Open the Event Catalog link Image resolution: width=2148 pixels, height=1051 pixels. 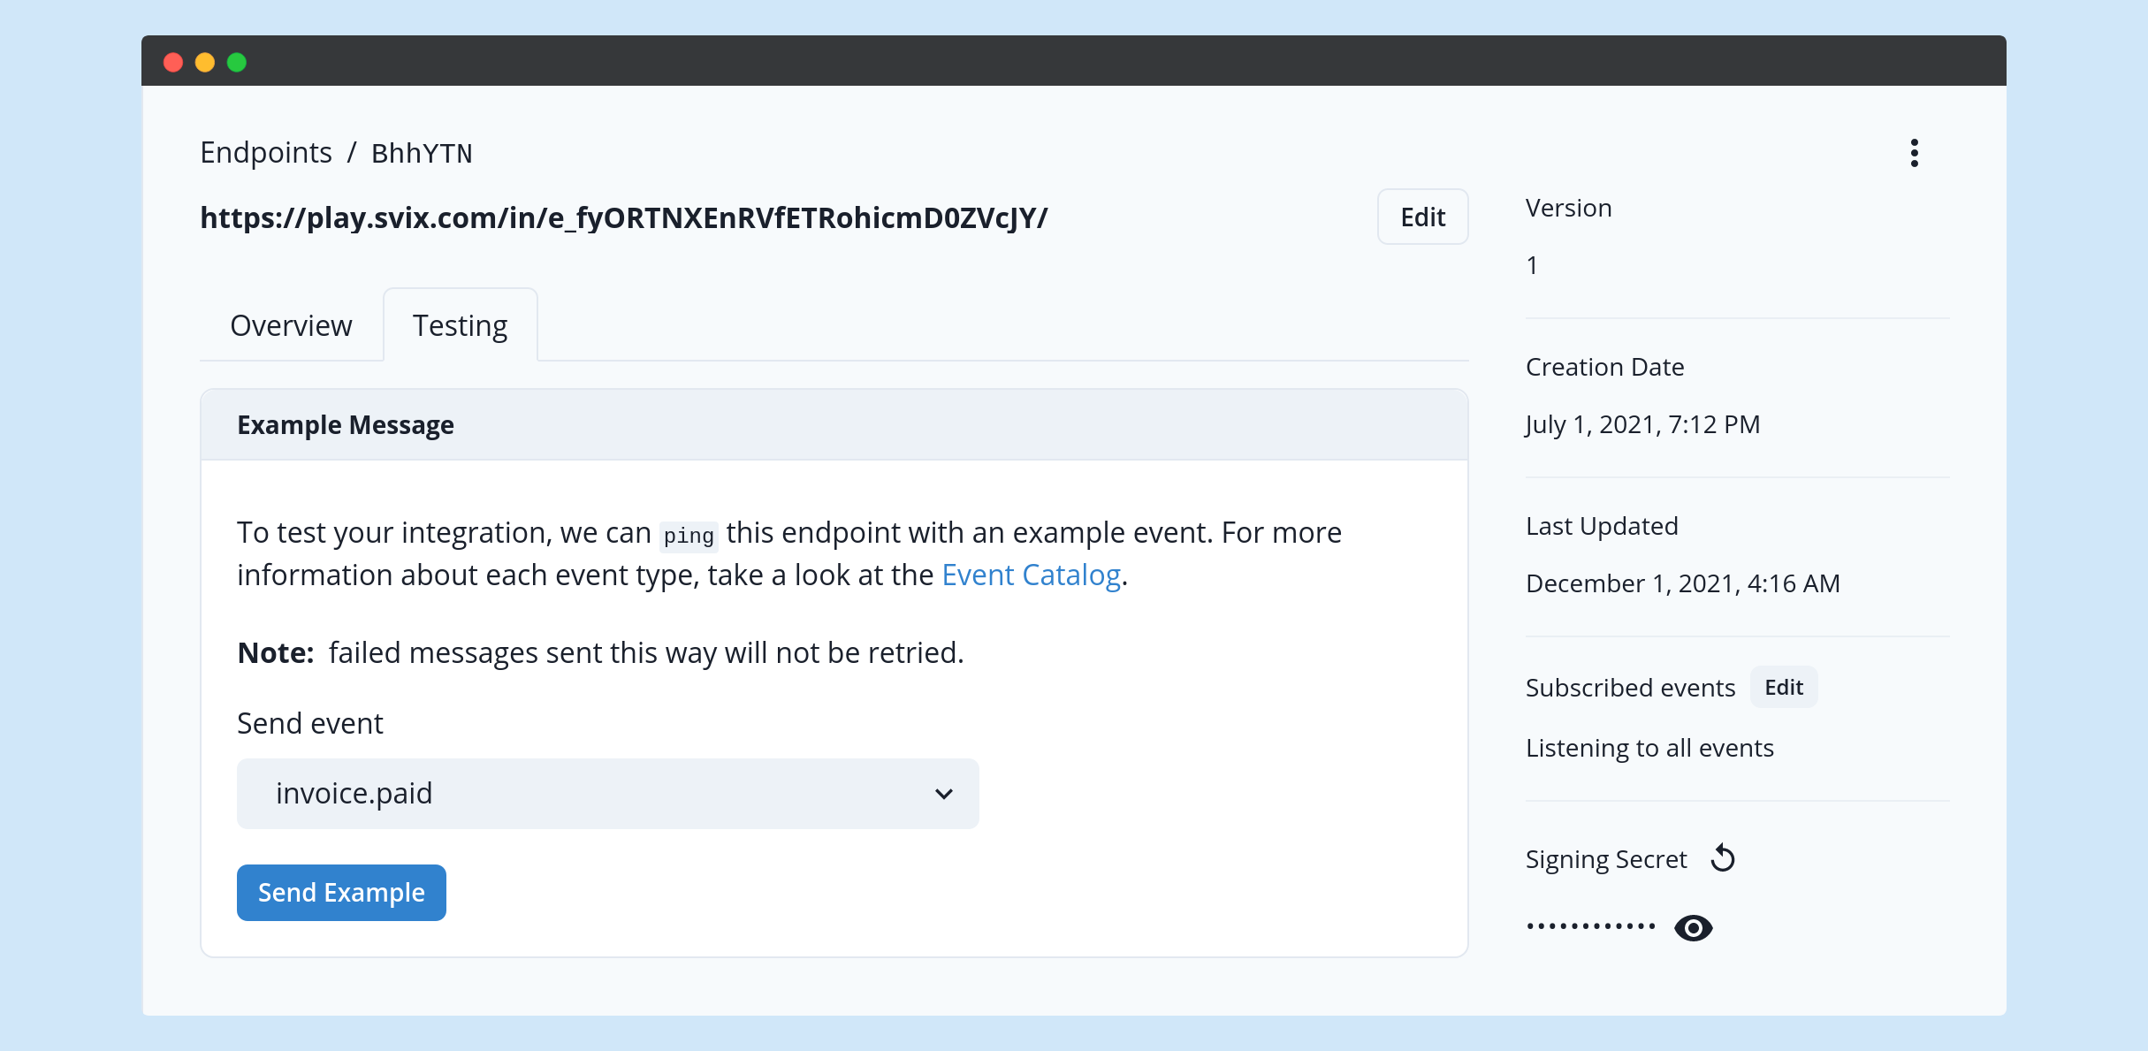click(x=1030, y=574)
